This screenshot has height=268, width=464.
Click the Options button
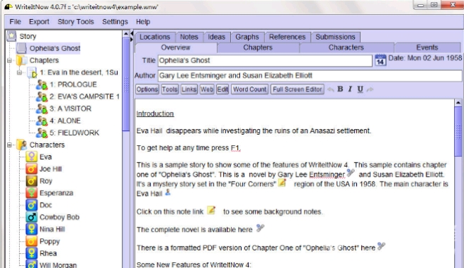click(x=147, y=89)
